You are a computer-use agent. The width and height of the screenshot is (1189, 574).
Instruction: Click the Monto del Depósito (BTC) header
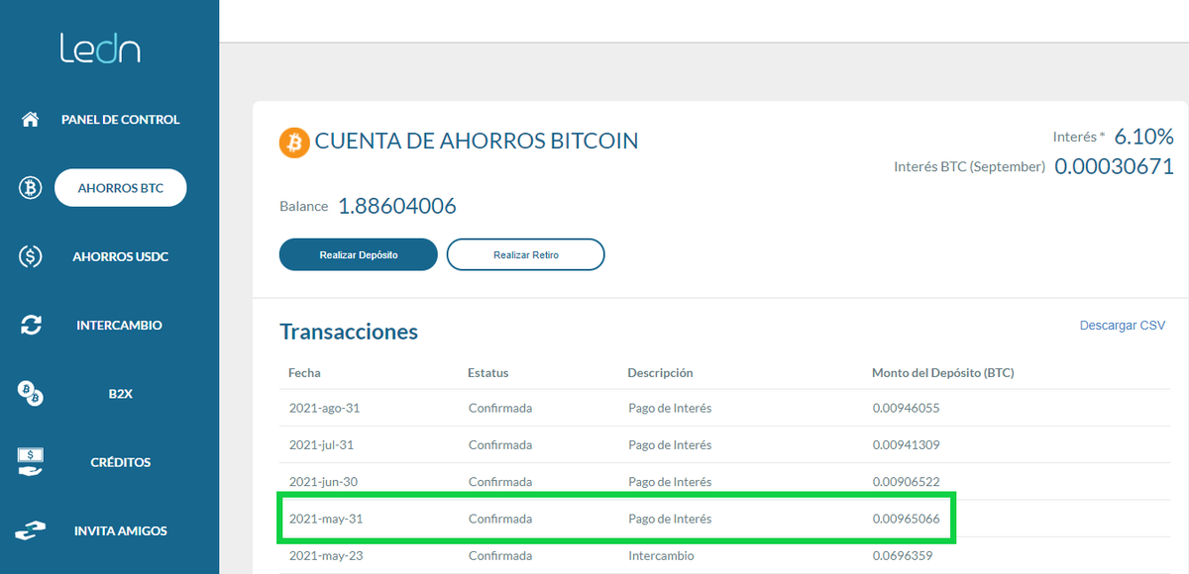coord(942,373)
